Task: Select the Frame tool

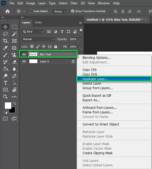Action: tap(14, 41)
